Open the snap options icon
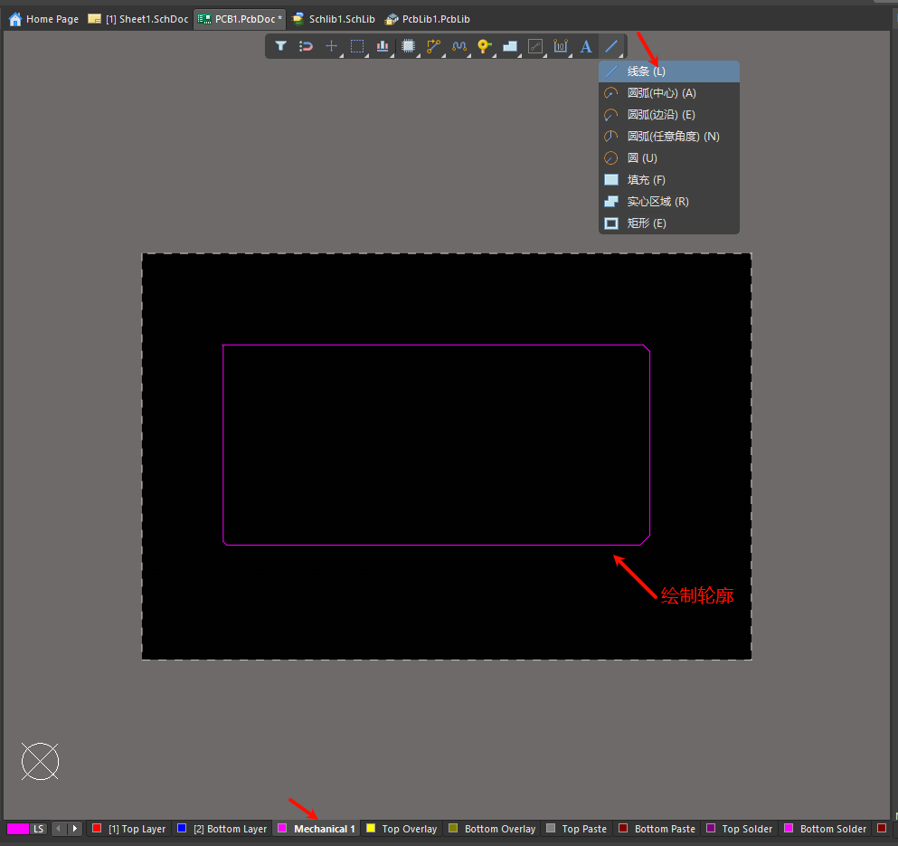The width and height of the screenshot is (898, 846). 306,46
